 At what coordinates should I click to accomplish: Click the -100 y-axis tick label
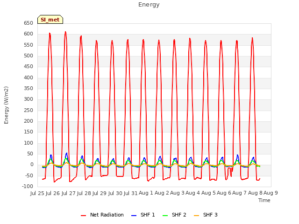pyautogui.click(x=28, y=187)
